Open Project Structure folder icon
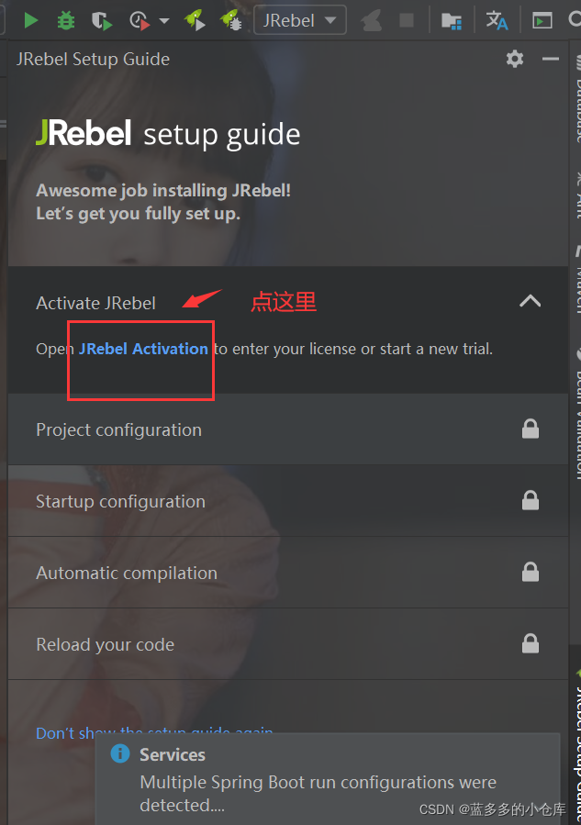The height and width of the screenshot is (825, 581). [451, 19]
